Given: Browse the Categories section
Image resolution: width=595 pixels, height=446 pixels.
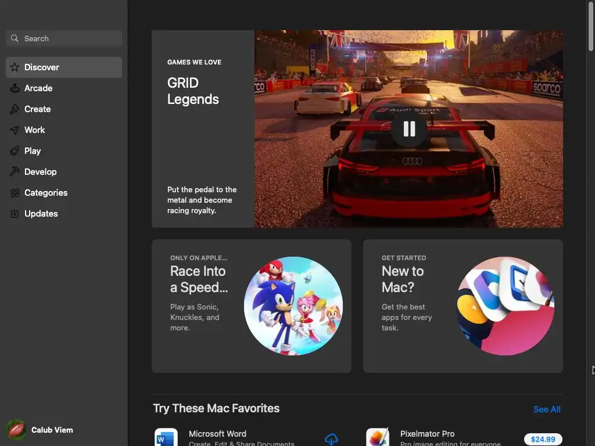Looking at the screenshot, I should 64,193.
